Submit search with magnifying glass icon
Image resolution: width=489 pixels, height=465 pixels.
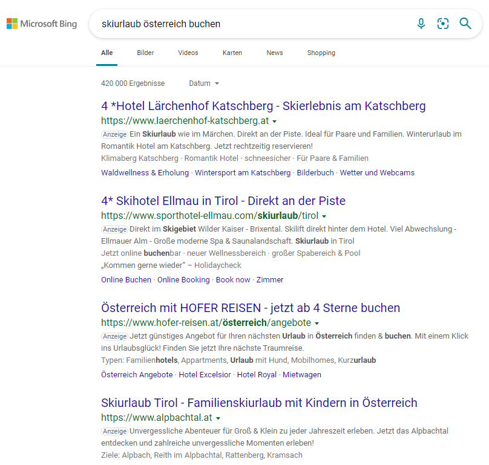(465, 24)
